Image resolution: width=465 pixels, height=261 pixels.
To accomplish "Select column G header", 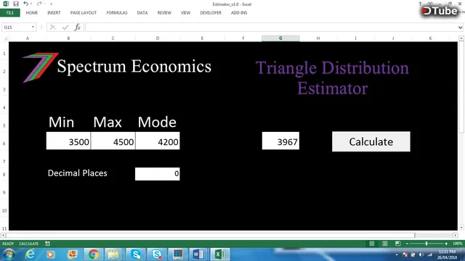I will click(280, 38).
